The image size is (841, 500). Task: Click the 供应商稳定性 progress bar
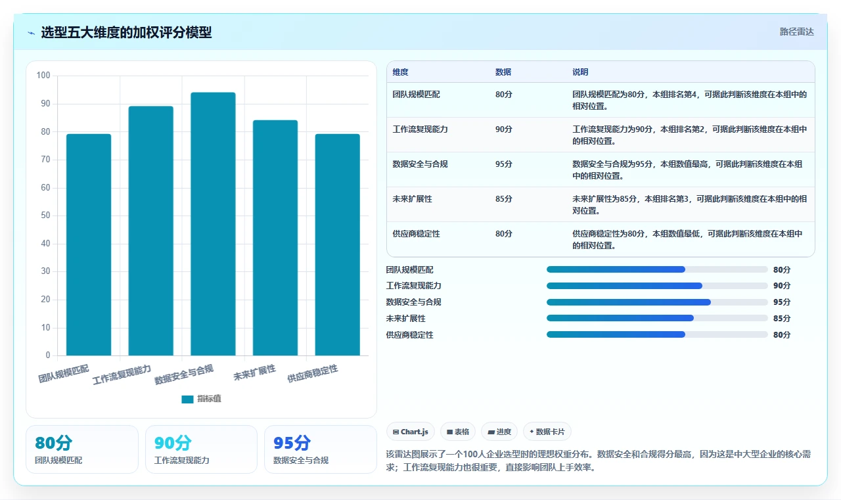pos(657,334)
